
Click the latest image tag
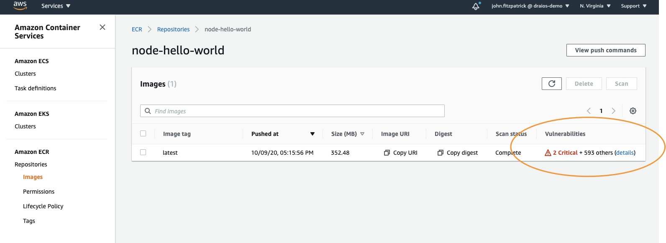coord(170,153)
